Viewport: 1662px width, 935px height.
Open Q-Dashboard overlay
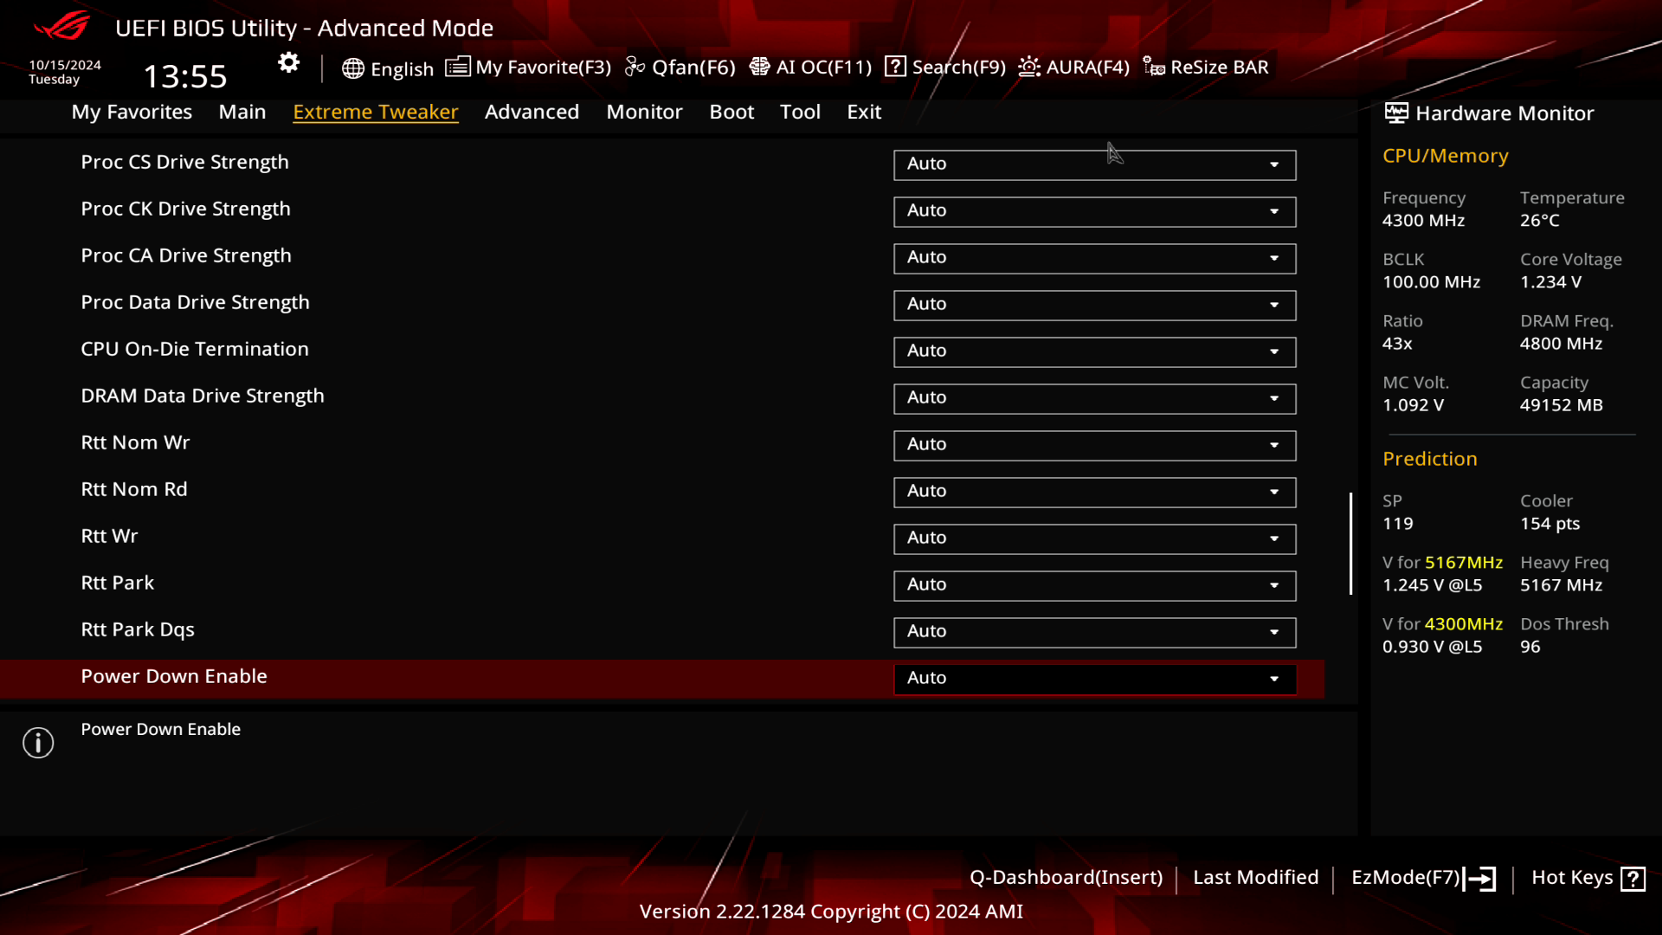(1066, 877)
